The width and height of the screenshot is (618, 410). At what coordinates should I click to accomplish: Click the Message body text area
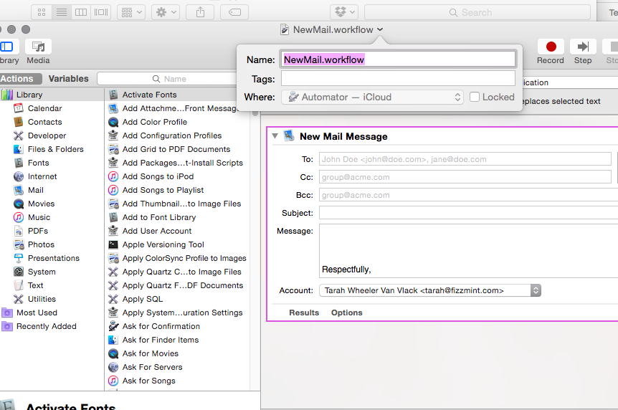tap(469, 251)
